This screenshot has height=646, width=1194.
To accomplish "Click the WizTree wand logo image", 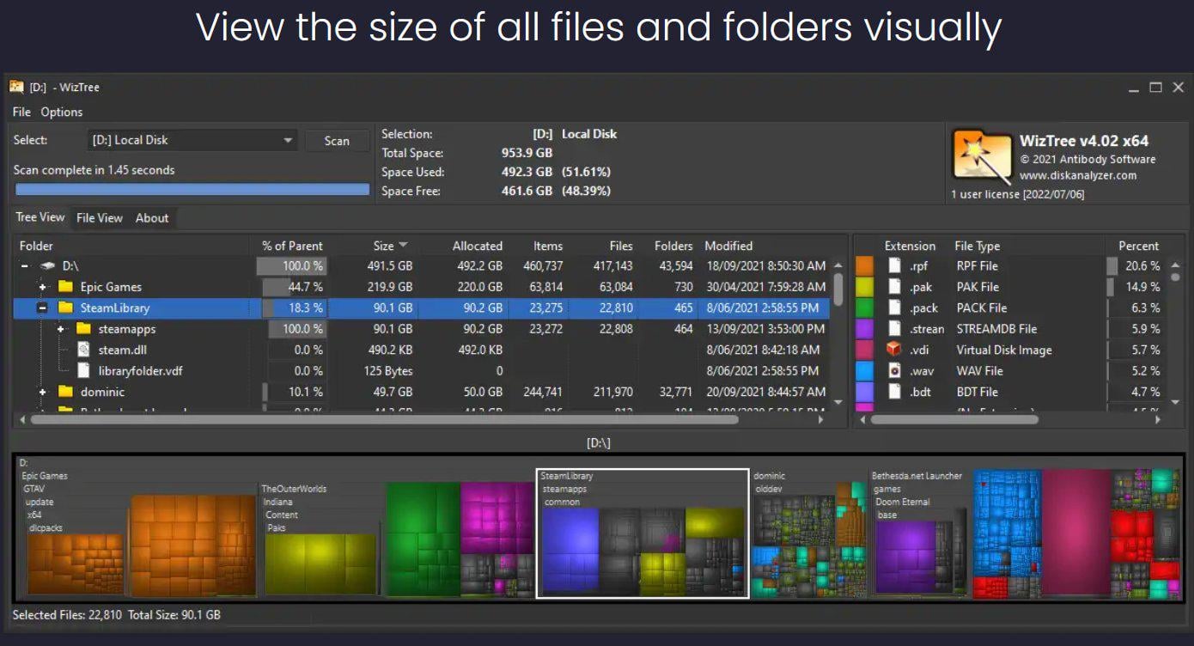I will [982, 156].
